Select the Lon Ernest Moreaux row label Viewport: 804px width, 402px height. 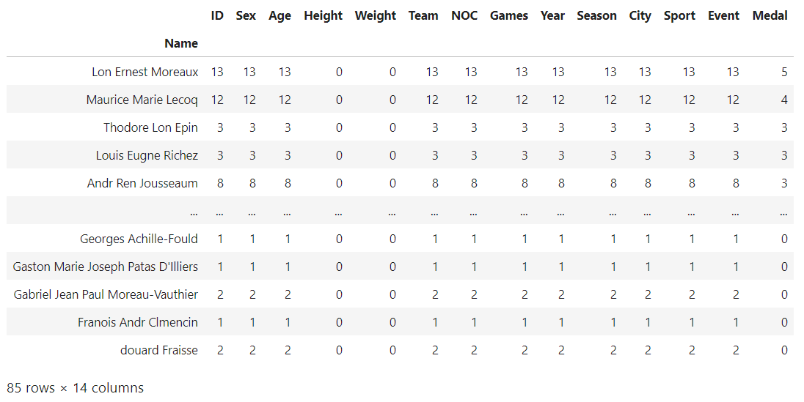point(145,72)
